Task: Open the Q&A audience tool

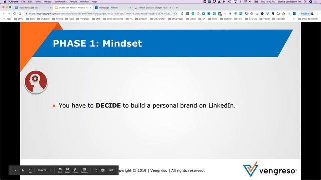Action: pos(60,170)
